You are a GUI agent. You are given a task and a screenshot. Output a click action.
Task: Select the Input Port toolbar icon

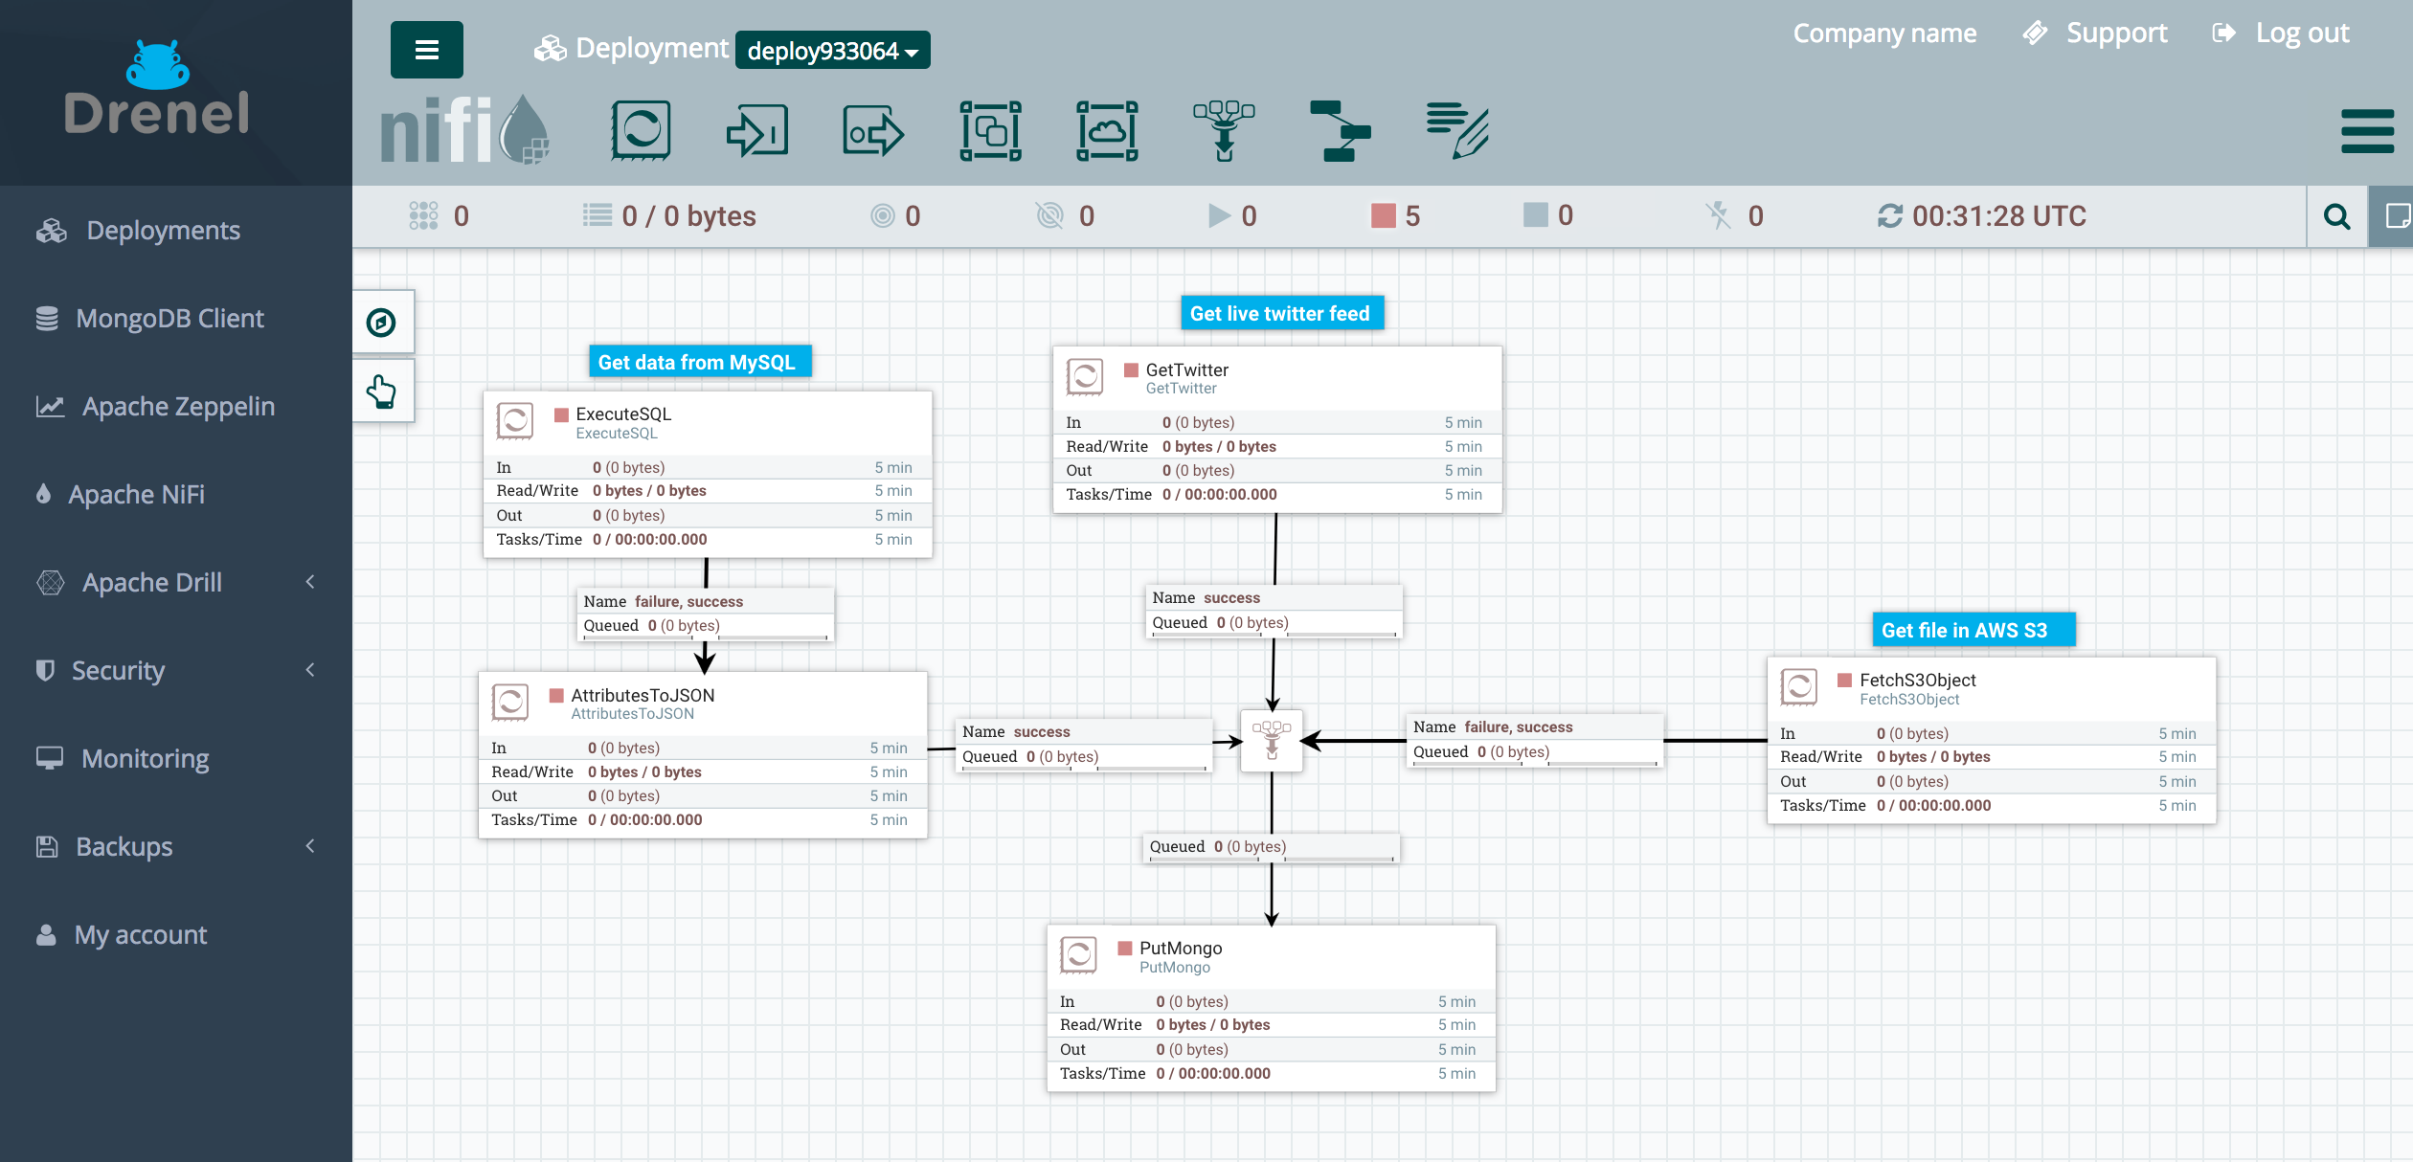pos(757,131)
